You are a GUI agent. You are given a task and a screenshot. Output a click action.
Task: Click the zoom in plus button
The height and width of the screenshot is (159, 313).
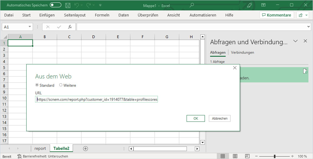point(292,156)
